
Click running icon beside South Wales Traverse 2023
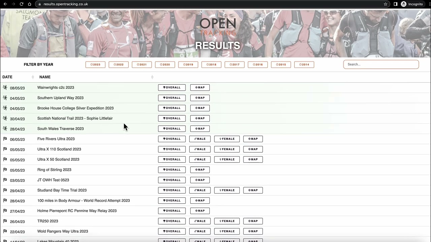tap(5, 128)
